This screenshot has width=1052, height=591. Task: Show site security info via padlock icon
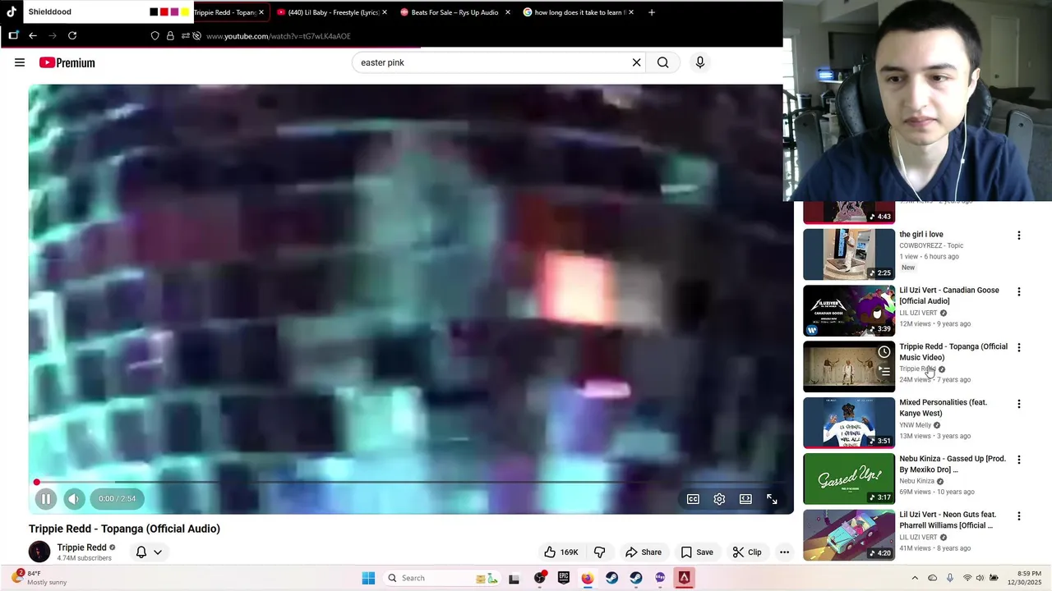(x=170, y=36)
